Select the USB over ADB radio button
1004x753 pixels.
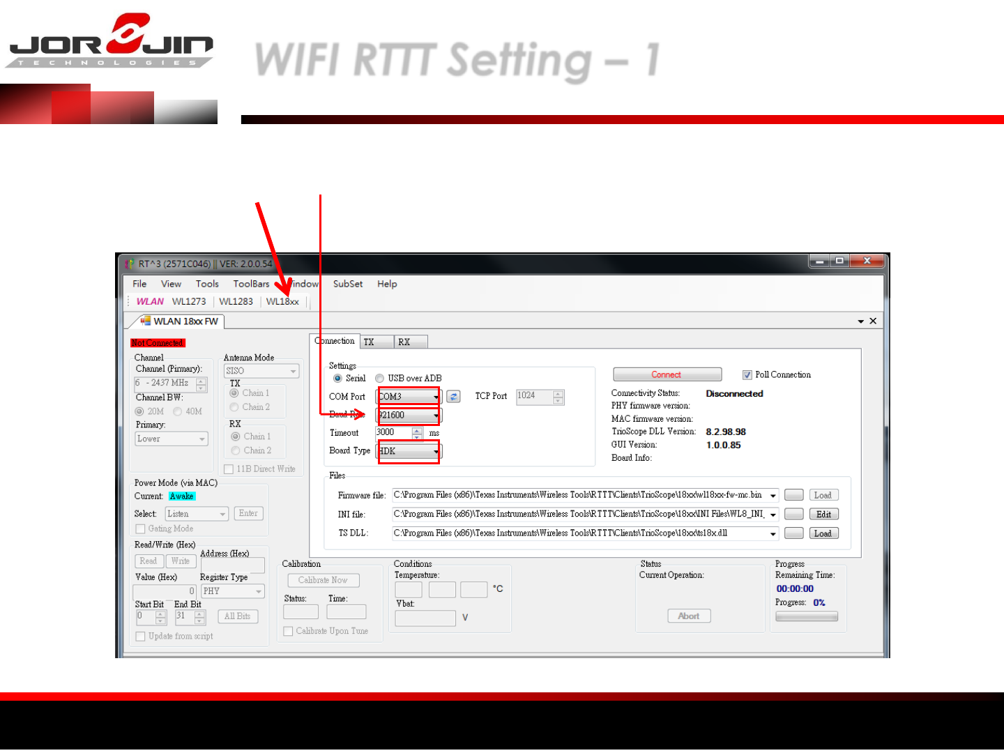click(x=379, y=378)
